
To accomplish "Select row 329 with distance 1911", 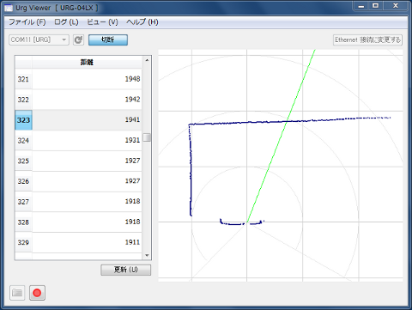I will pos(78,242).
